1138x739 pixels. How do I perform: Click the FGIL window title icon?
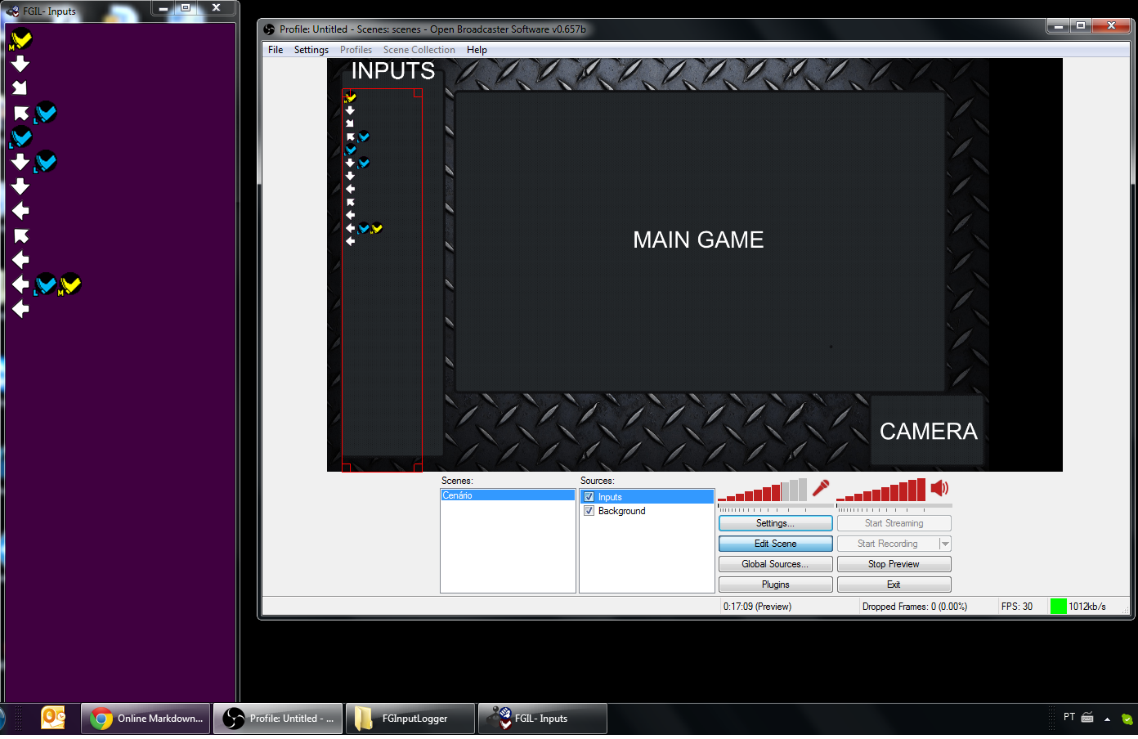coord(12,11)
